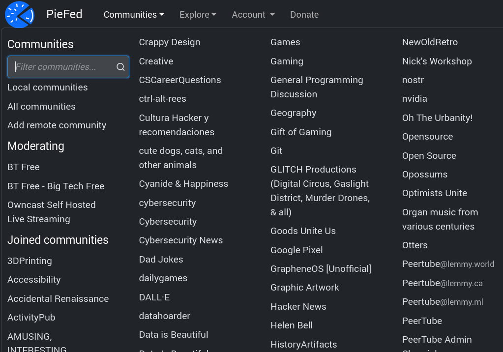Open the NewOldRetro community
This screenshot has height=352, width=503.
pyautogui.click(x=430, y=42)
